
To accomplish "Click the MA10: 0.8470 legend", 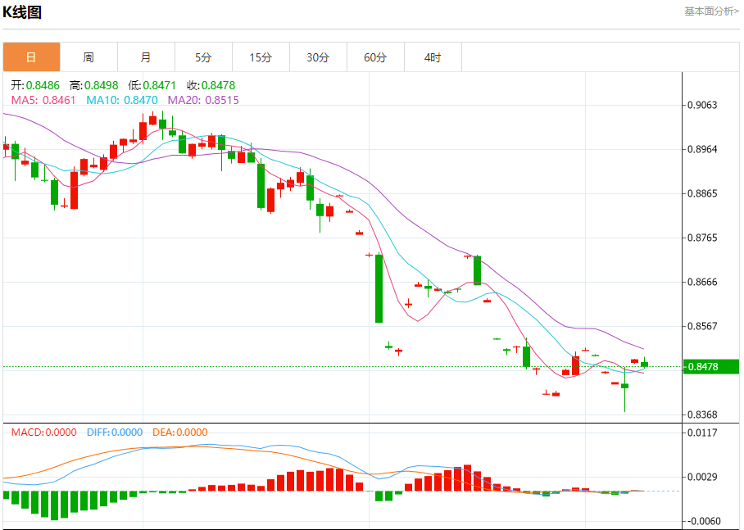I will pyautogui.click(x=122, y=100).
